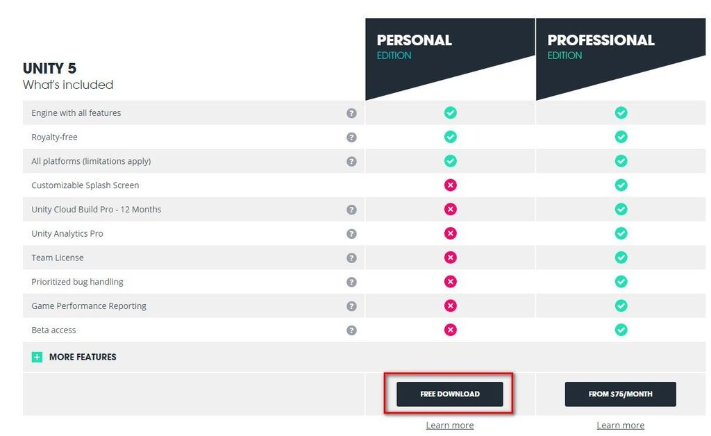Open help tooltip for All platforms row
Viewport: 711px width, 436px height.
pos(351,162)
